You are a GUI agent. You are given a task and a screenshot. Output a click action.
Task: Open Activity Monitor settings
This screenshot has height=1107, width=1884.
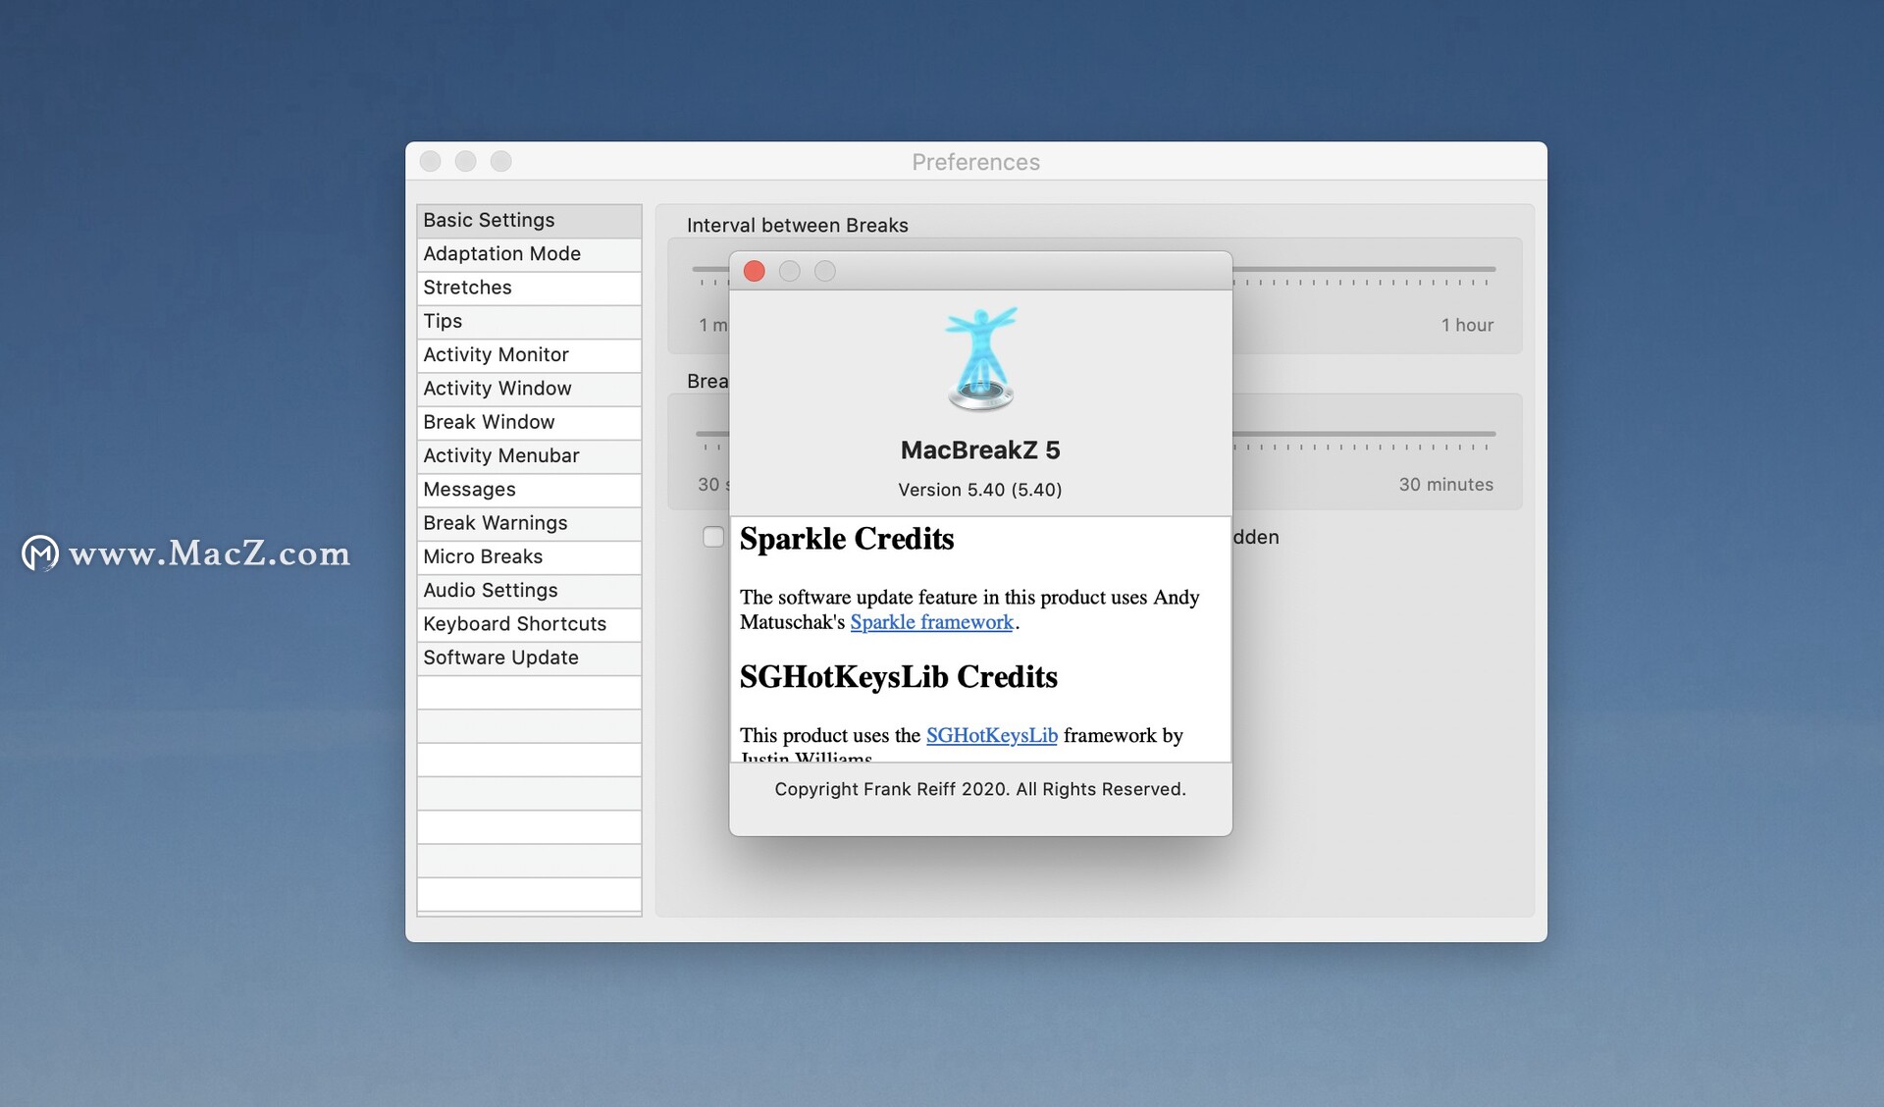pos(529,355)
